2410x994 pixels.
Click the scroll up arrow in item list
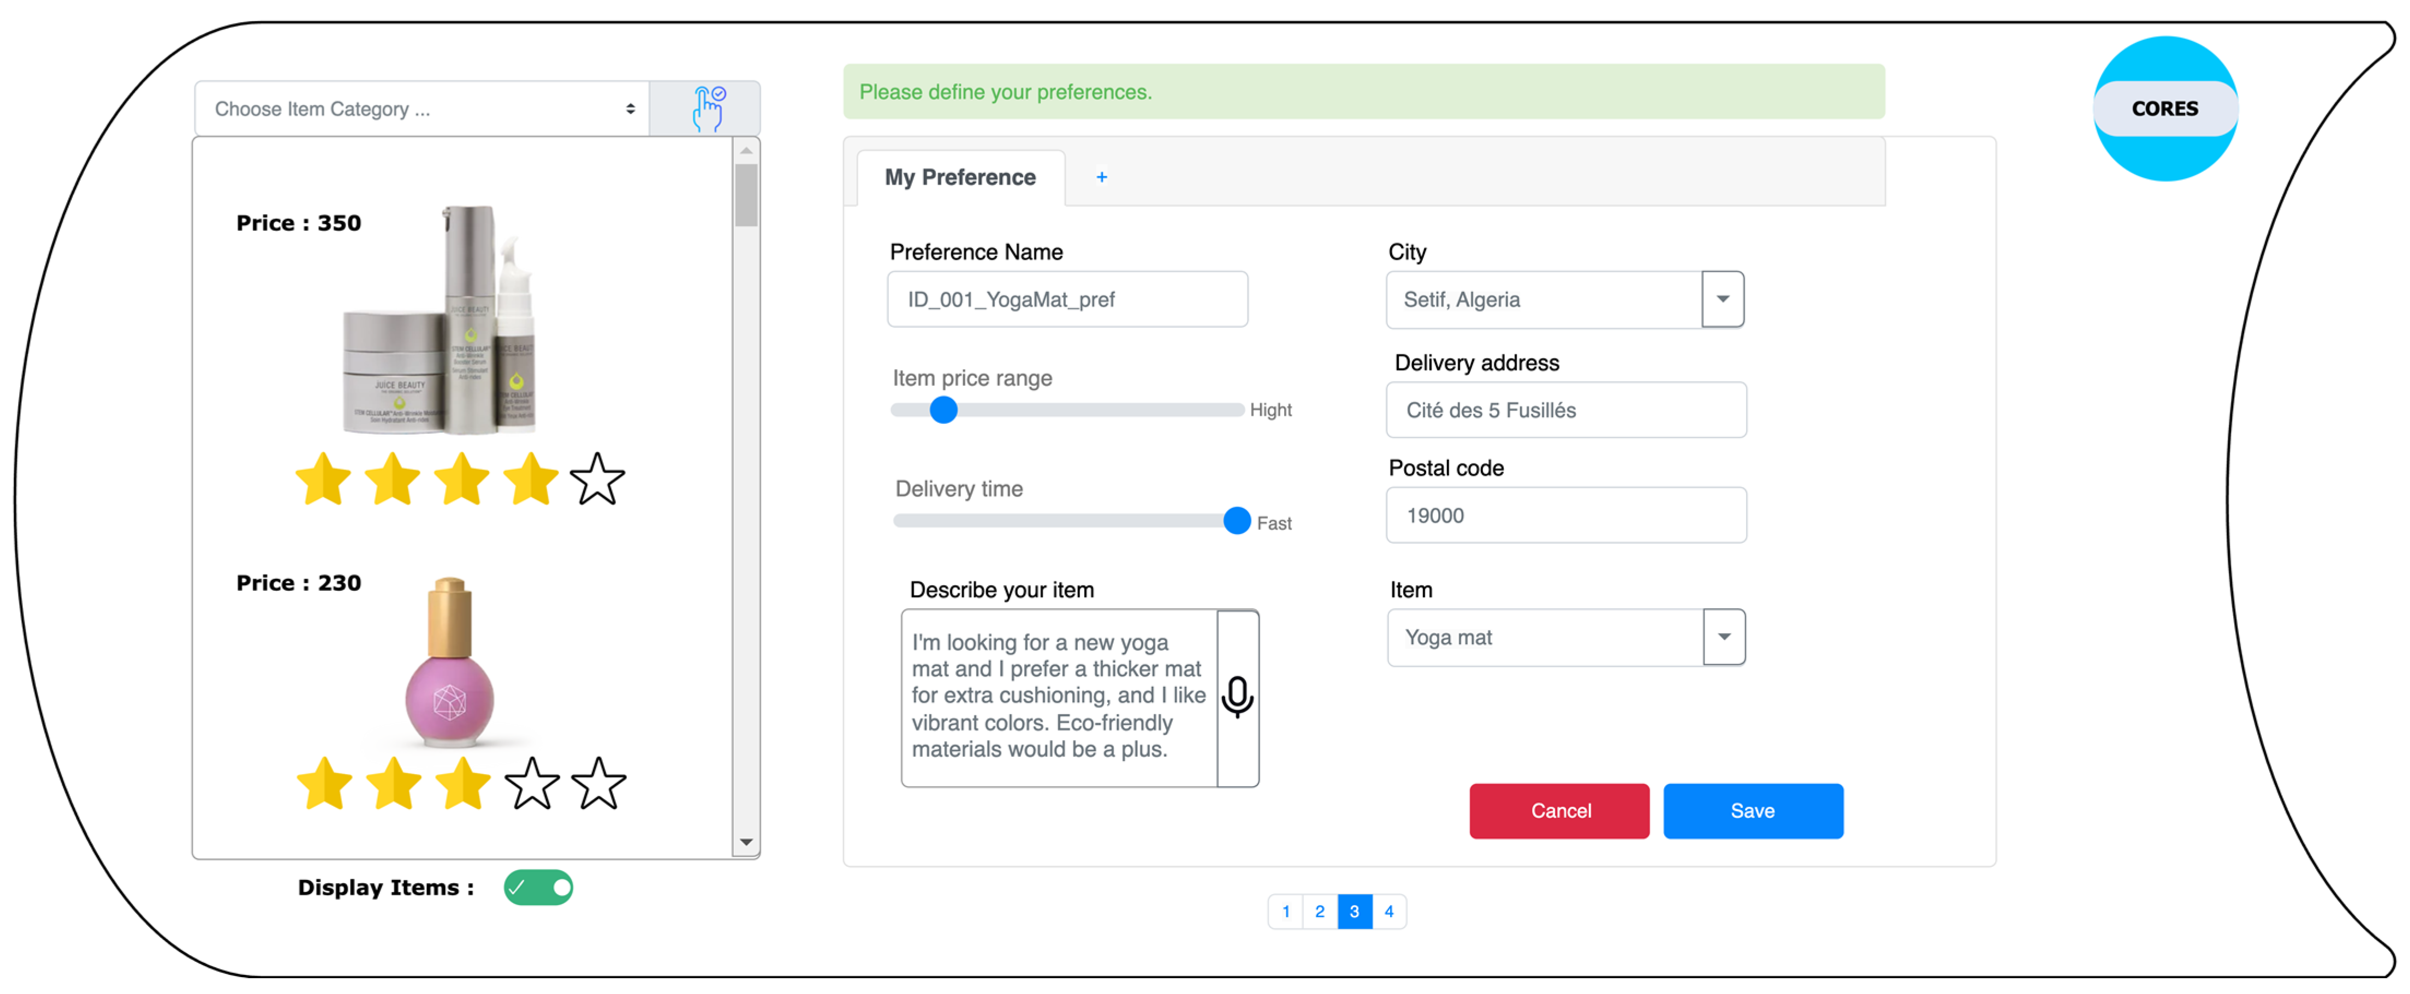coord(746,151)
